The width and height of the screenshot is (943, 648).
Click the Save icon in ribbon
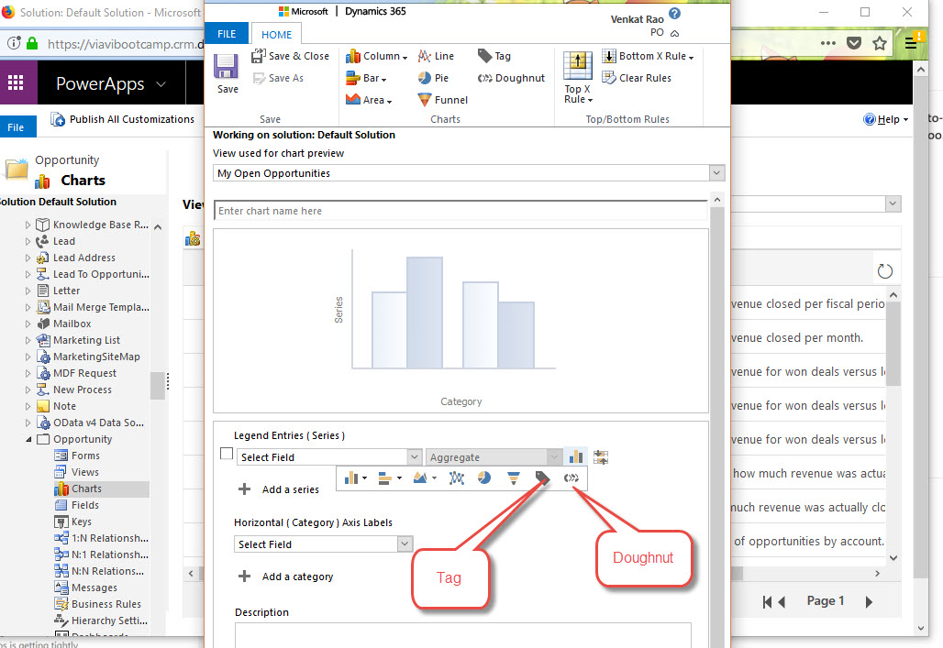tap(227, 73)
